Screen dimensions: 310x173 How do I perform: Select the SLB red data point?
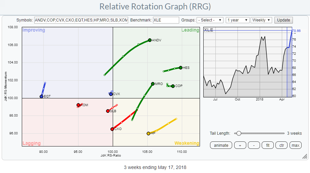click(x=108, y=111)
